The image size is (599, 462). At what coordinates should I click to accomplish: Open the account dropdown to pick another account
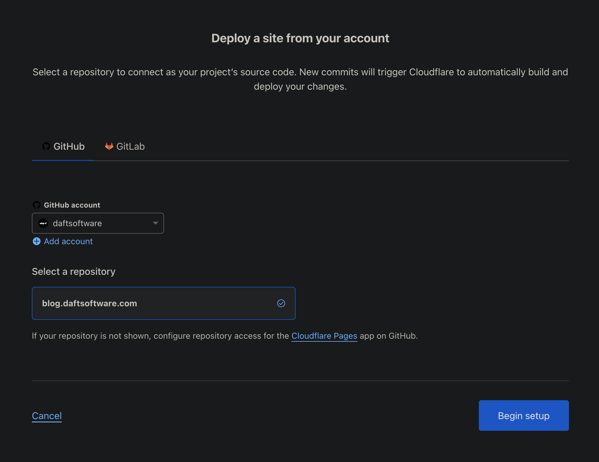click(98, 223)
